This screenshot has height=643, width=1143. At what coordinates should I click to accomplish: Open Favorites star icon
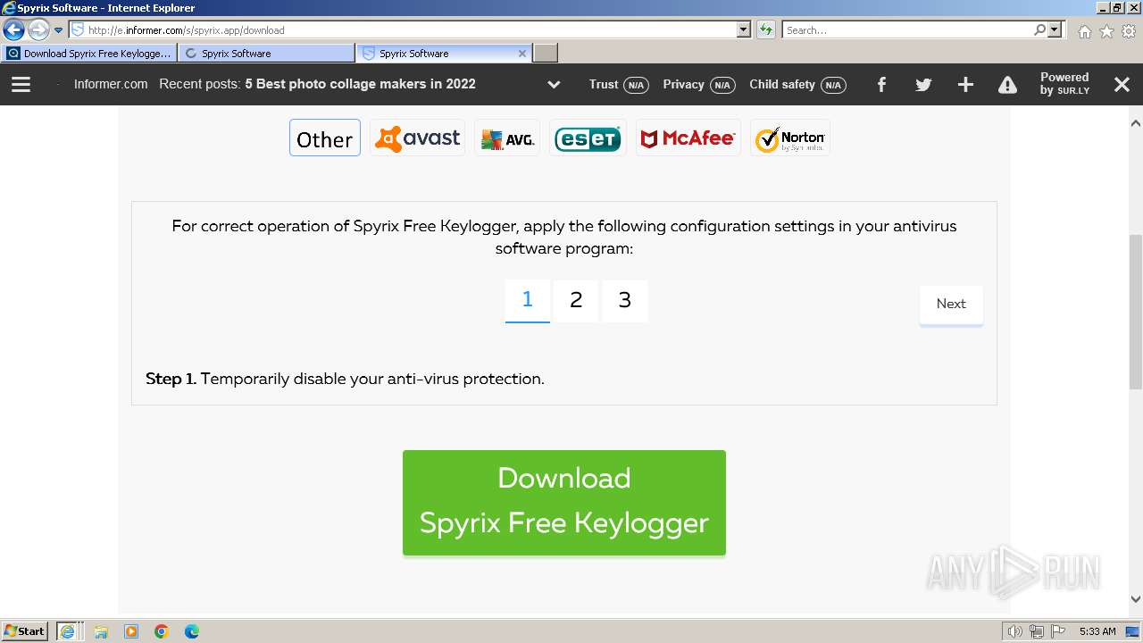point(1106,31)
